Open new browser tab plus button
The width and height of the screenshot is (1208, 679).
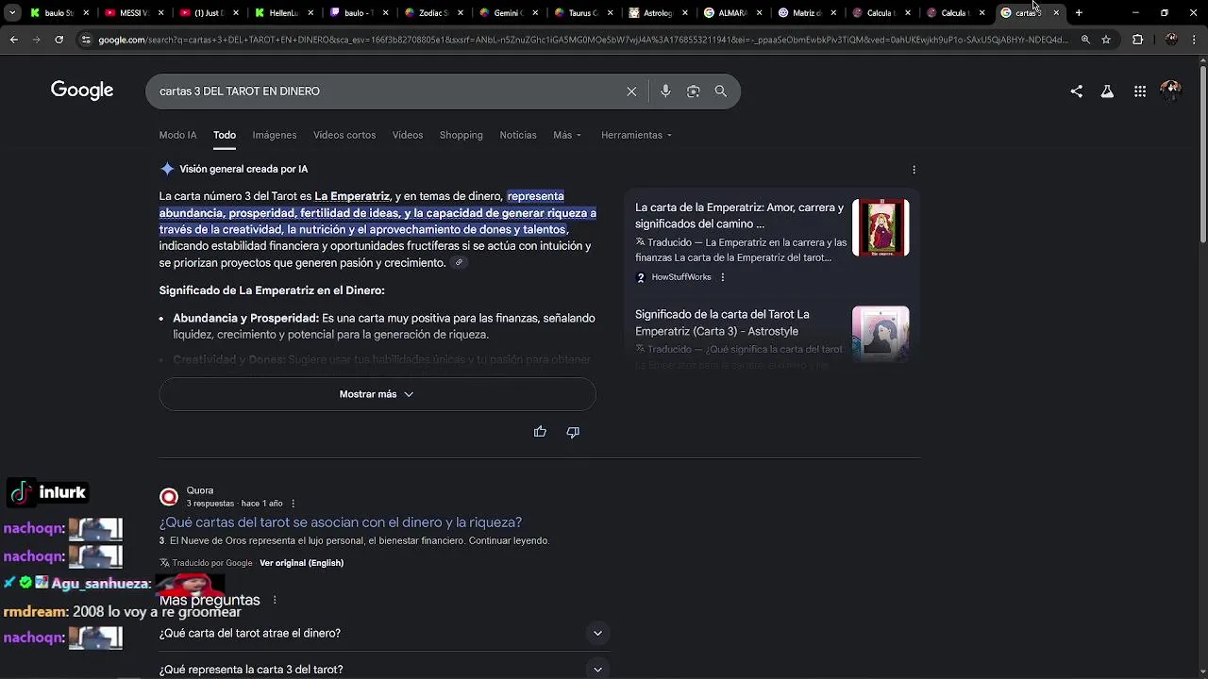[1079, 13]
